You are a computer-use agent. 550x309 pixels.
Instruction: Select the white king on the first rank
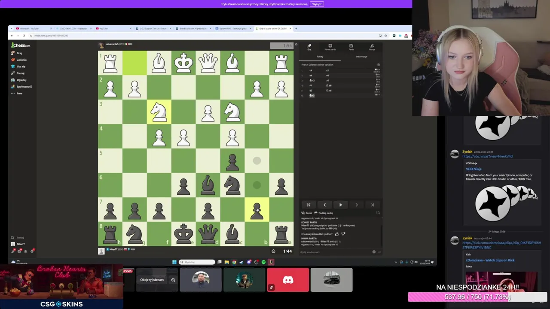(x=183, y=63)
